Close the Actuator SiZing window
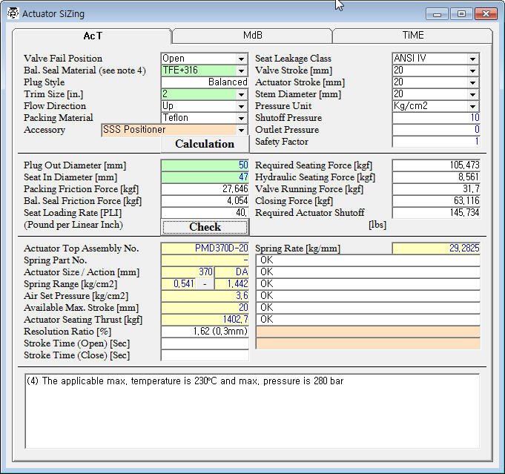The width and height of the screenshot is (505, 474). (x=486, y=14)
